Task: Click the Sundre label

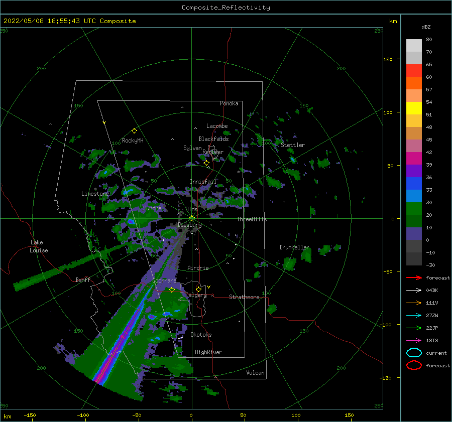Action: 152,208
